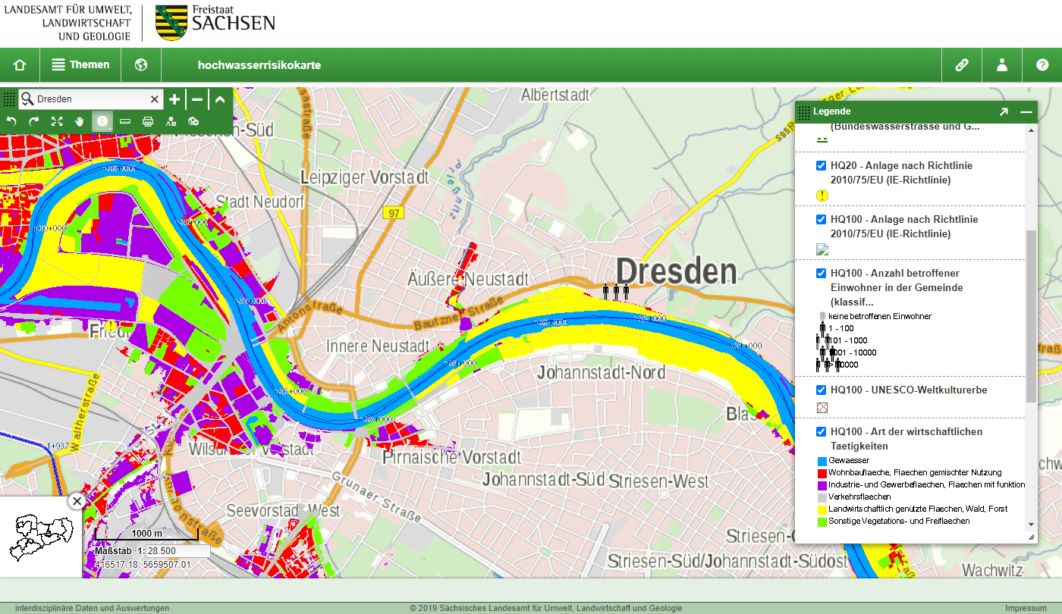Click the purple Industrie legend swatch
1062x614 pixels.
pyautogui.click(x=822, y=485)
